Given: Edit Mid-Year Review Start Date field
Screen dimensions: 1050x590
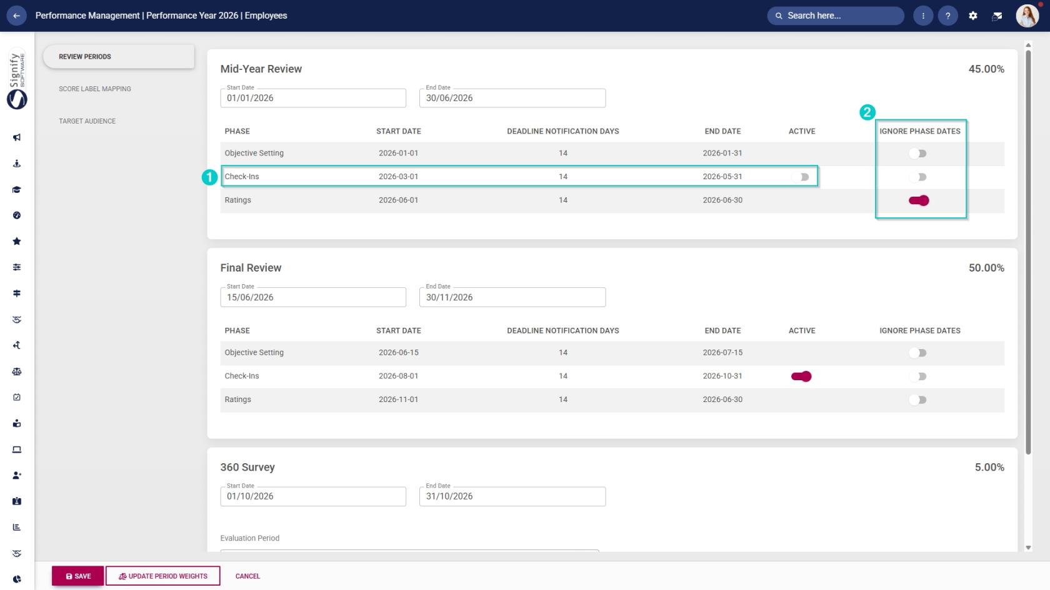Looking at the screenshot, I should pos(313,98).
